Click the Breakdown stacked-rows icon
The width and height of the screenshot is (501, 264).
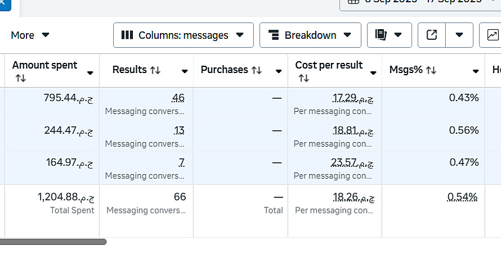274,35
